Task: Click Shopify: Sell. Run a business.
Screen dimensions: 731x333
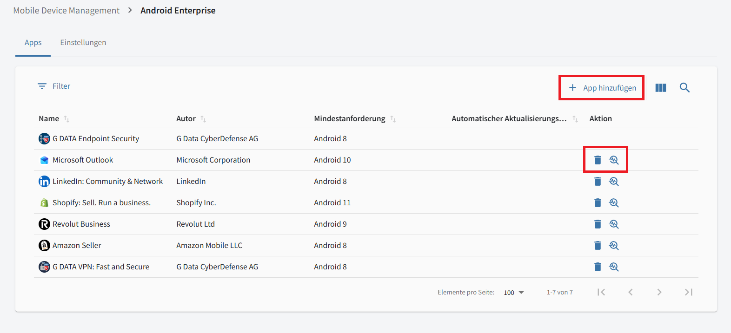Action: [101, 203]
